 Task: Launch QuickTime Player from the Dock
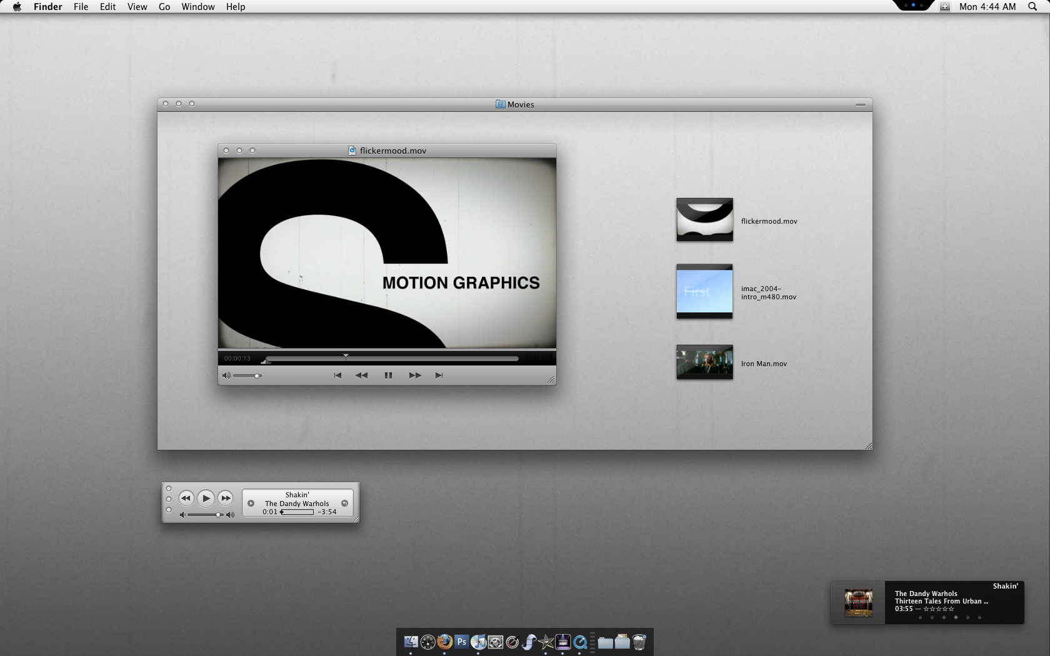tap(579, 642)
